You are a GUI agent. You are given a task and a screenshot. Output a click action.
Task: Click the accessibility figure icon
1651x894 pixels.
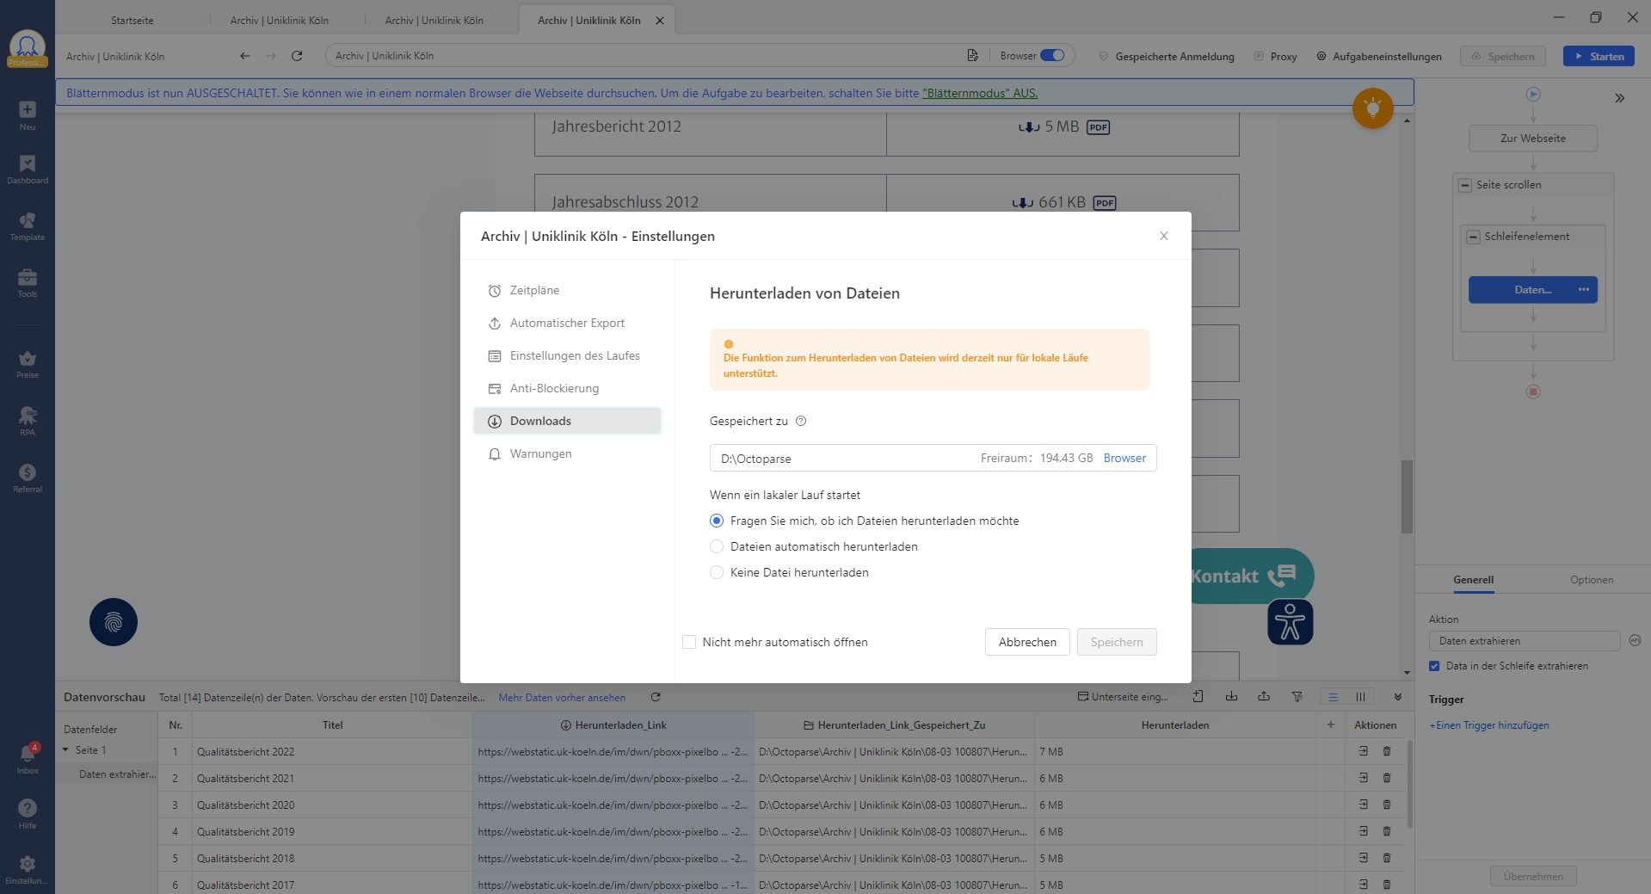(x=1290, y=622)
